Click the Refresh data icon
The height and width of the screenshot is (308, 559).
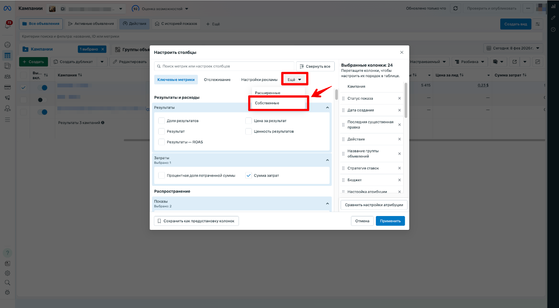pyautogui.click(x=455, y=8)
